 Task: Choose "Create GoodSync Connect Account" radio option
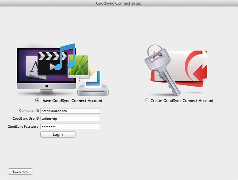(147, 101)
